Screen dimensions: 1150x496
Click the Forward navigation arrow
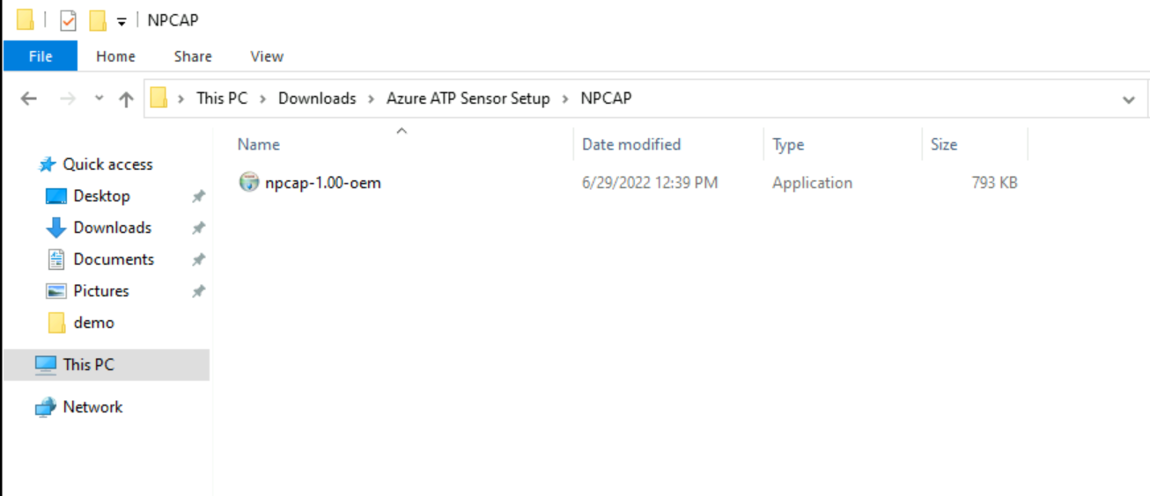[x=68, y=99]
